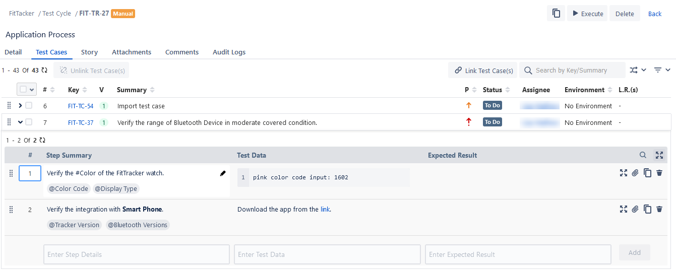Click the high priority arrow of FIT-TC-54

click(x=469, y=106)
